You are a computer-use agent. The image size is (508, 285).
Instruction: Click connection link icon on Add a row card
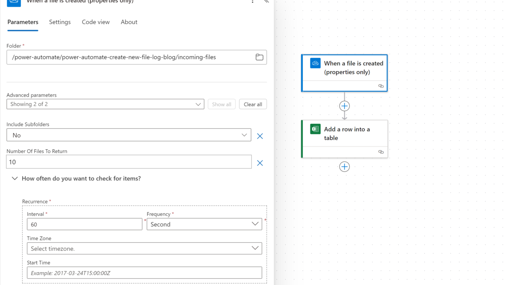tap(381, 152)
